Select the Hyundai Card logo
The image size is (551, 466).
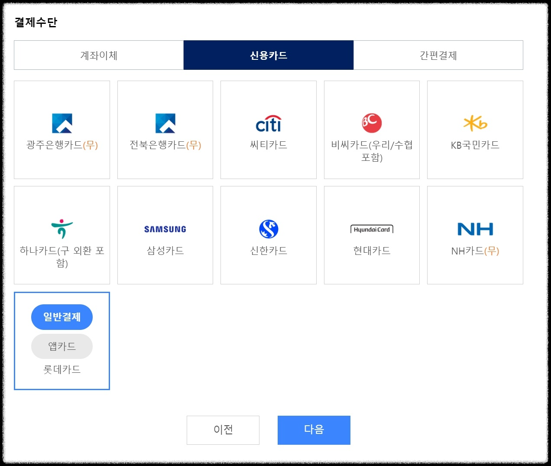372,229
